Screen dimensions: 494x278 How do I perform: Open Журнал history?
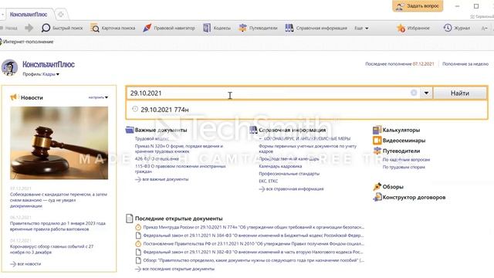tap(456, 28)
